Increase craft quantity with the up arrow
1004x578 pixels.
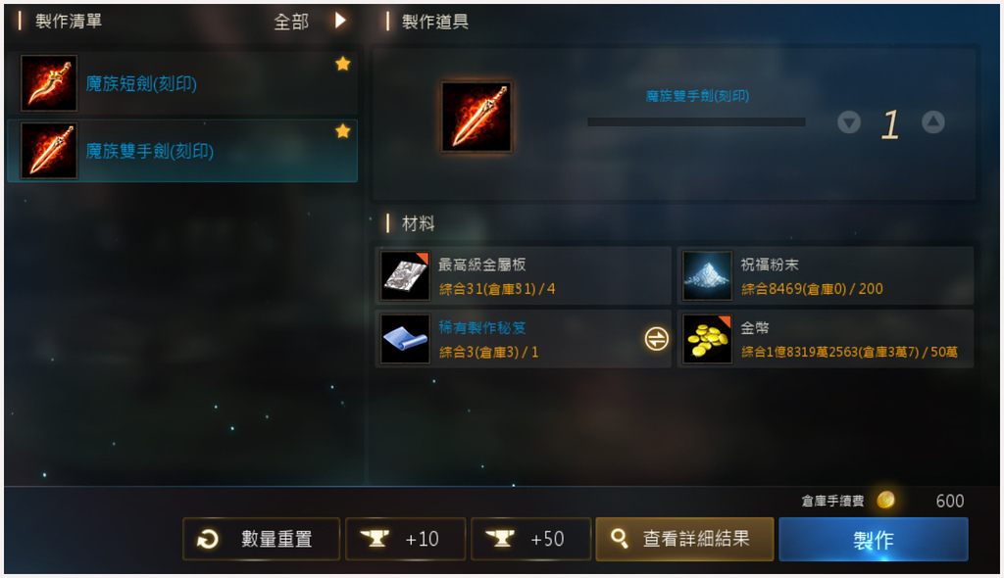pyautogui.click(x=933, y=121)
